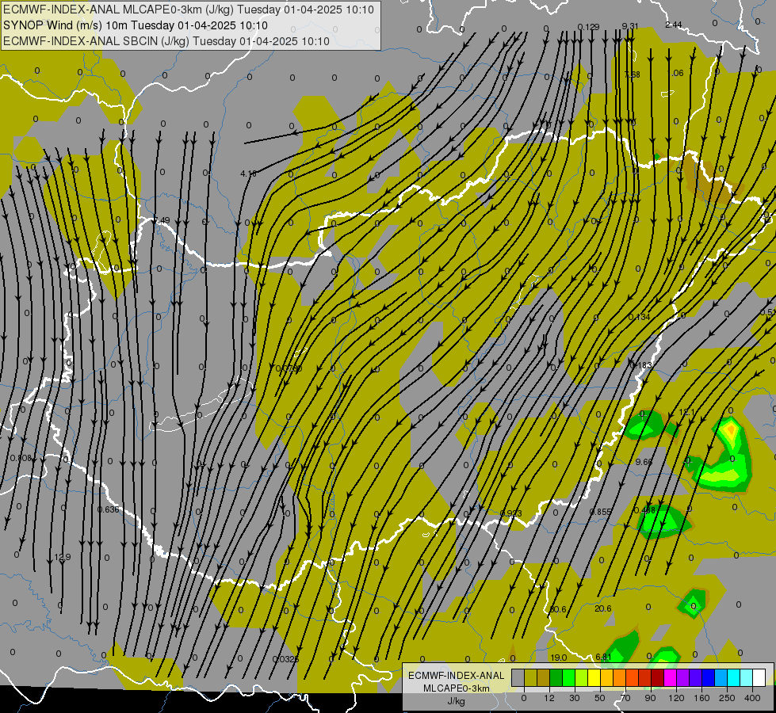Click the map value 7.49
The width and height of the screenshot is (776, 713).
click(x=162, y=221)
